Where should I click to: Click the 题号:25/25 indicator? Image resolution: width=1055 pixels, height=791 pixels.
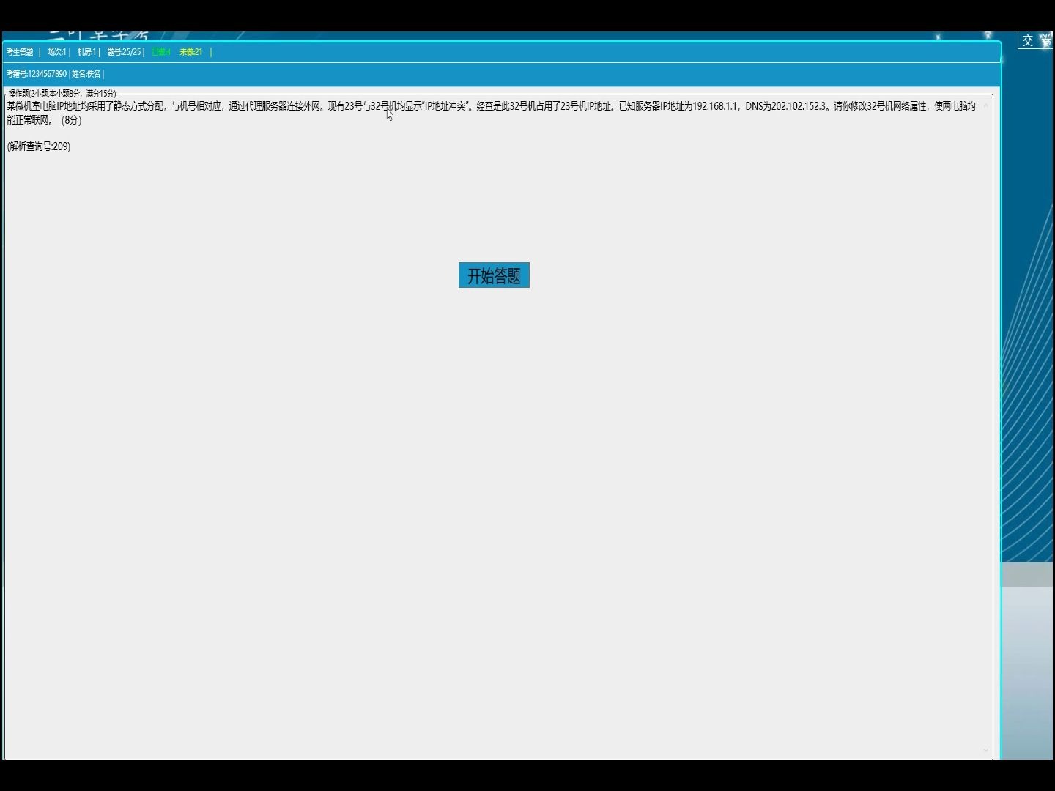pyautogui.click(x=124, y=52)
